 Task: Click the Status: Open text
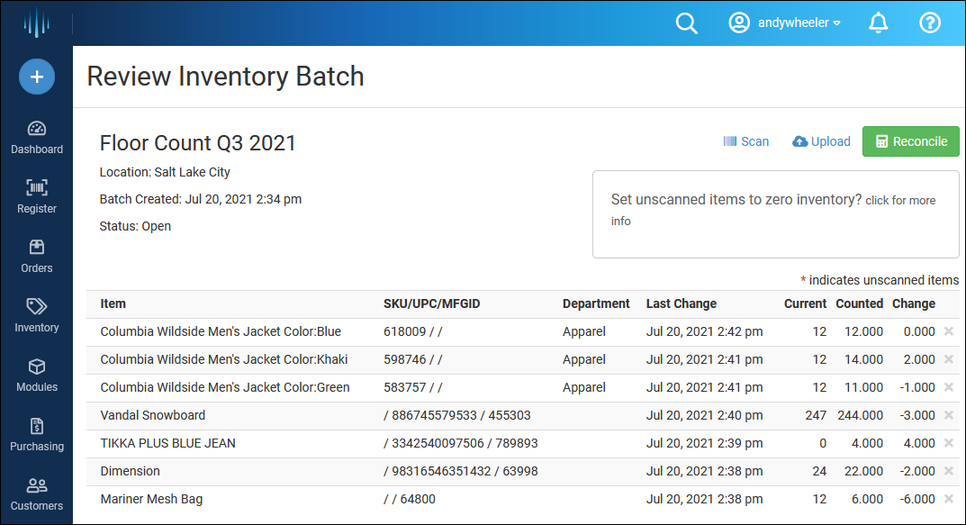click(136, 226)
